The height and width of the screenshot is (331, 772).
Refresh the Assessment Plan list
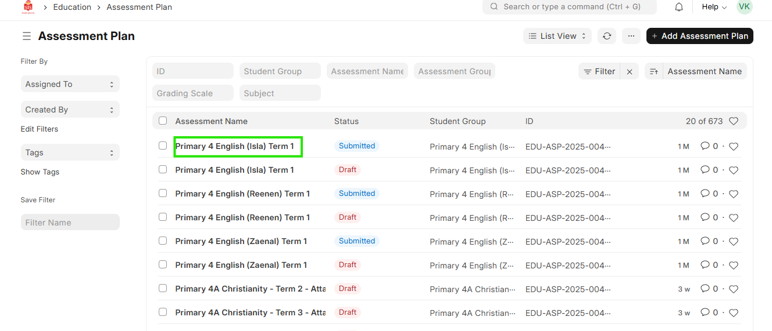(607, 36)
